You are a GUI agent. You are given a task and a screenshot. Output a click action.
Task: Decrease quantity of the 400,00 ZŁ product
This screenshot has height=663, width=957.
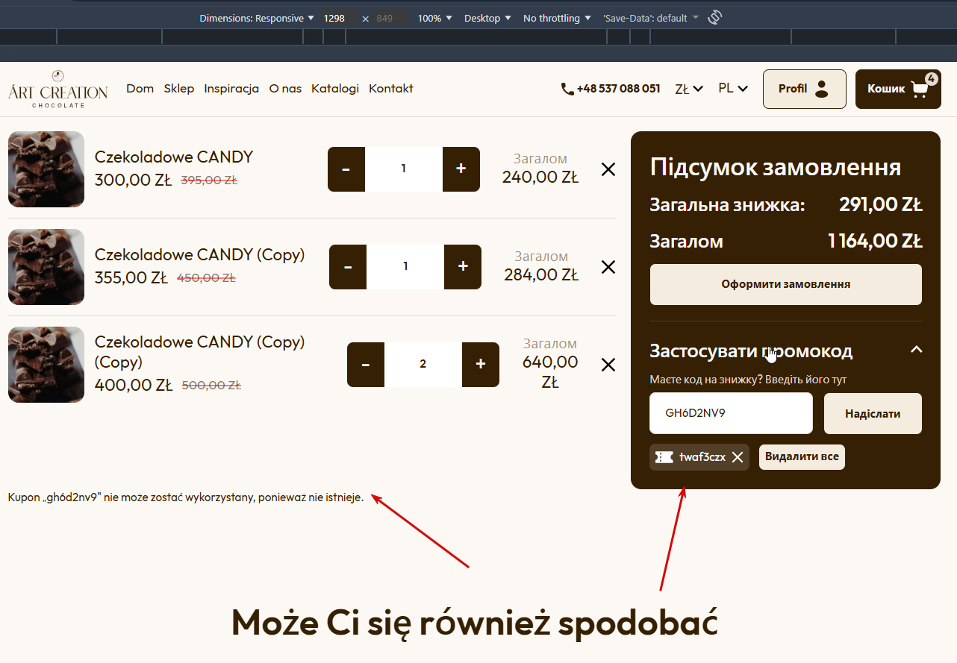point(366,365)
